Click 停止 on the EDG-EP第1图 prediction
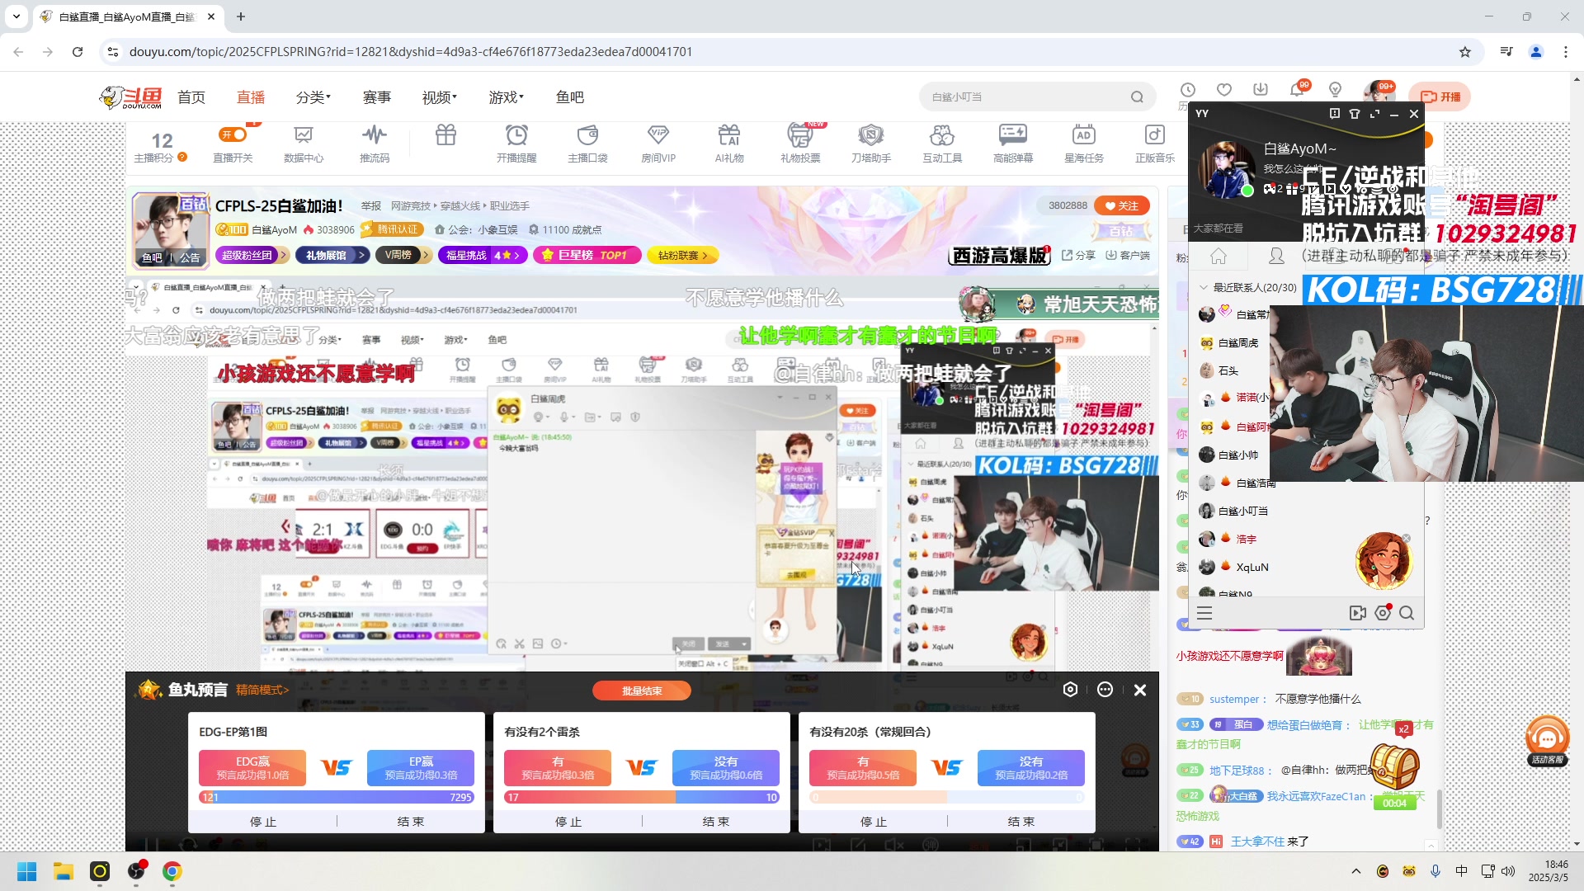The height and width of the screenshot is (891, 1584). [x=263, y=822]
